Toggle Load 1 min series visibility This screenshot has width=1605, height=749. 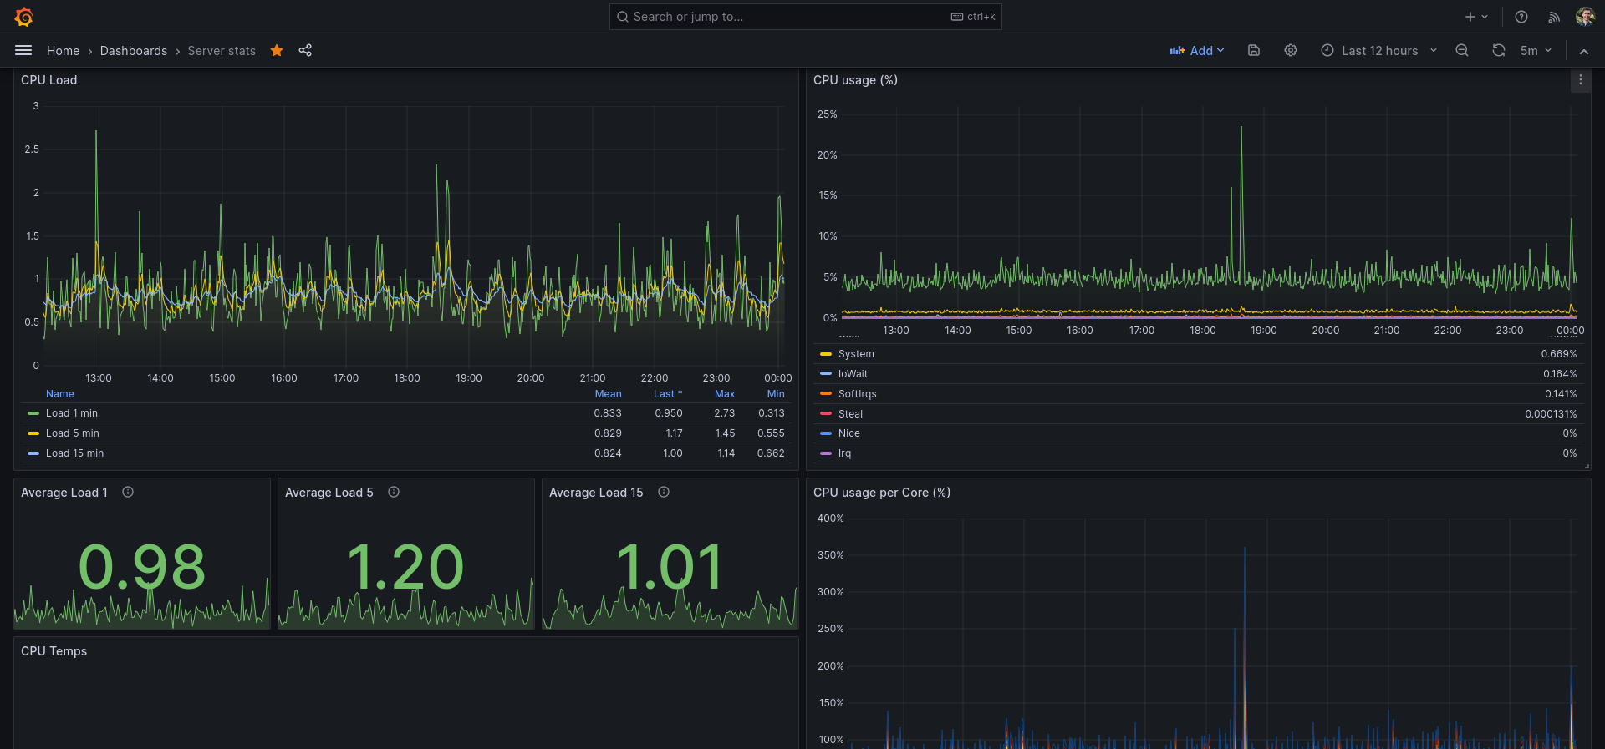click(x=72, y=413)
